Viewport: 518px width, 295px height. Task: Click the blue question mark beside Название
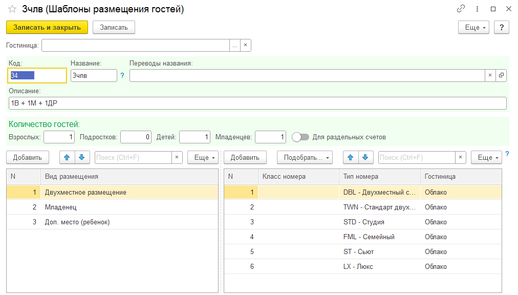pyautogui.click(x=122, y=75)
